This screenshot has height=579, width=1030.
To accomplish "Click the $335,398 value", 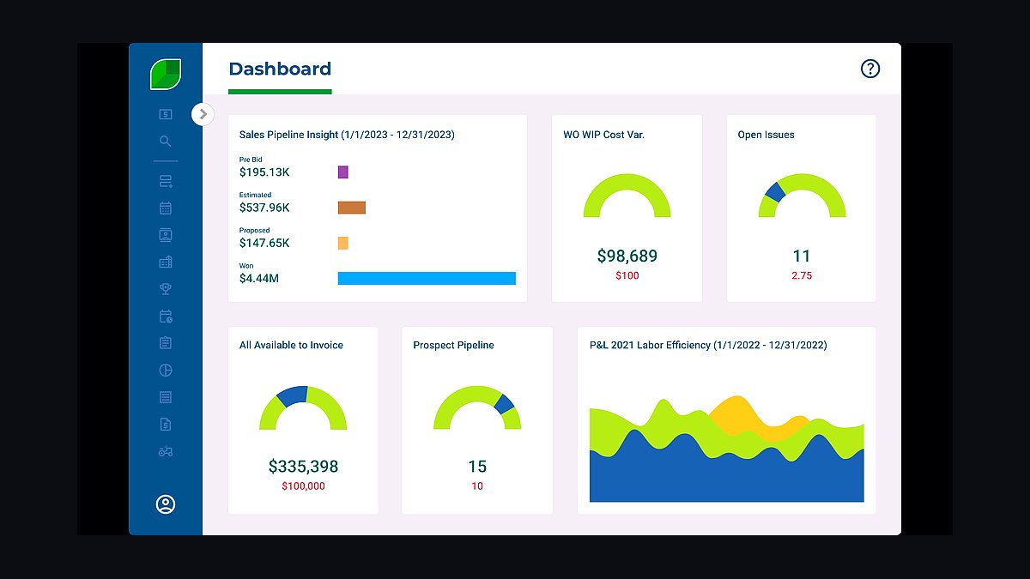I will tap(303, 467).
